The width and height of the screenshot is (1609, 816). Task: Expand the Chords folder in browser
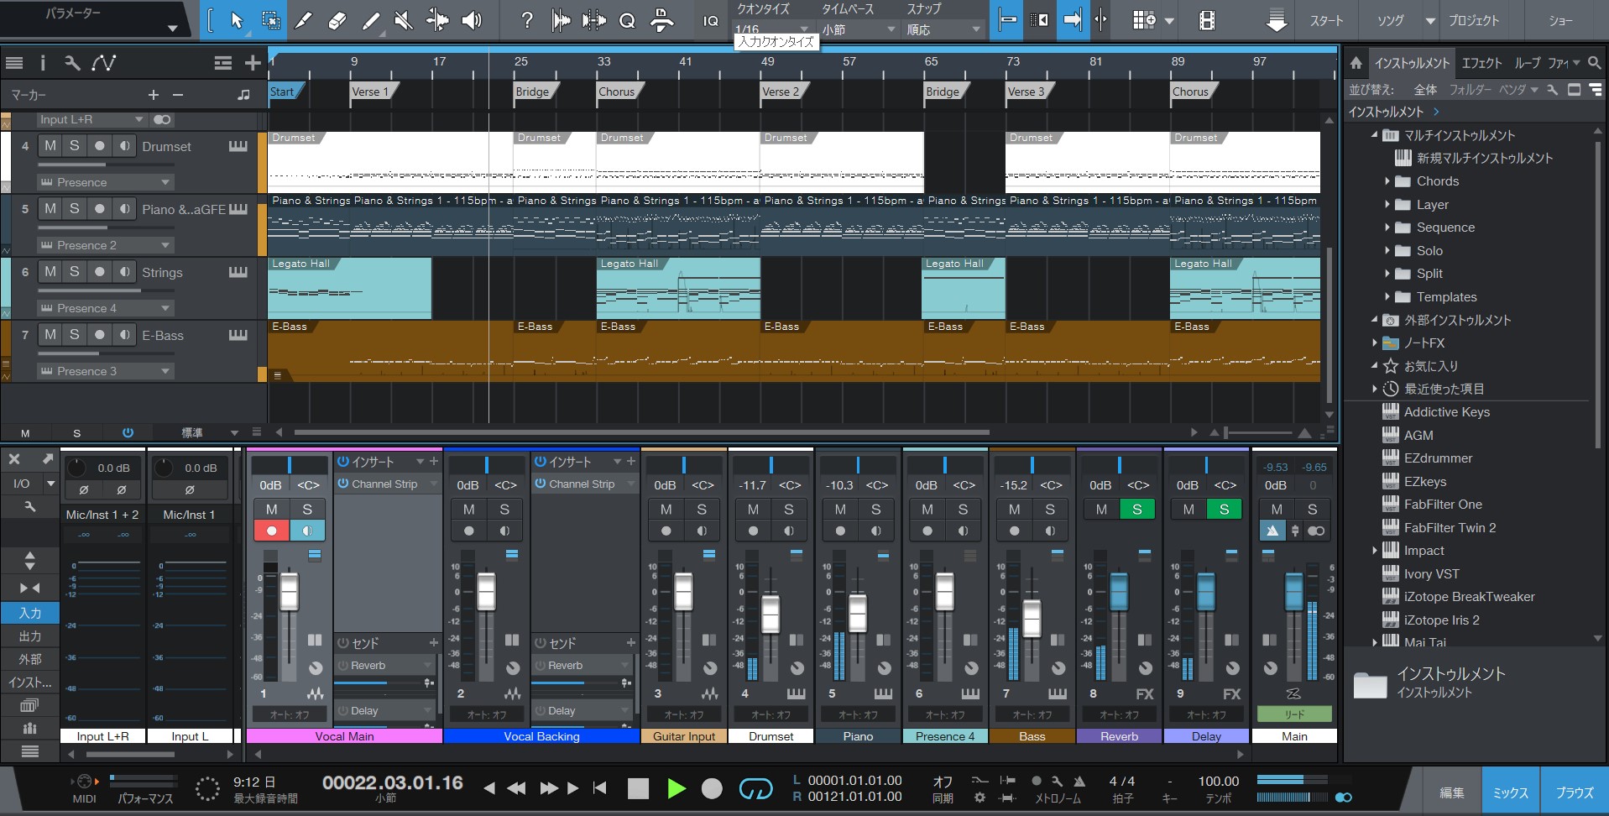click(1387, 181)
